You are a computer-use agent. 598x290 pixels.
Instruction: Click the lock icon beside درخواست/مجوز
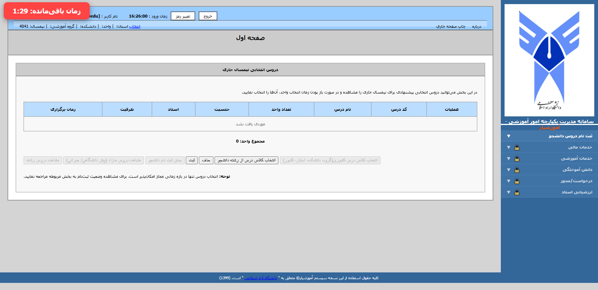point(517,181)
